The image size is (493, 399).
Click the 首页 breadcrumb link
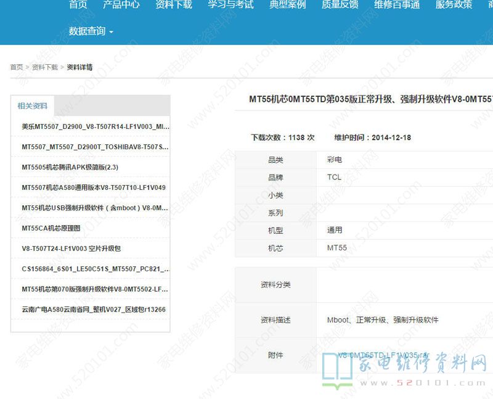[17, 67]
